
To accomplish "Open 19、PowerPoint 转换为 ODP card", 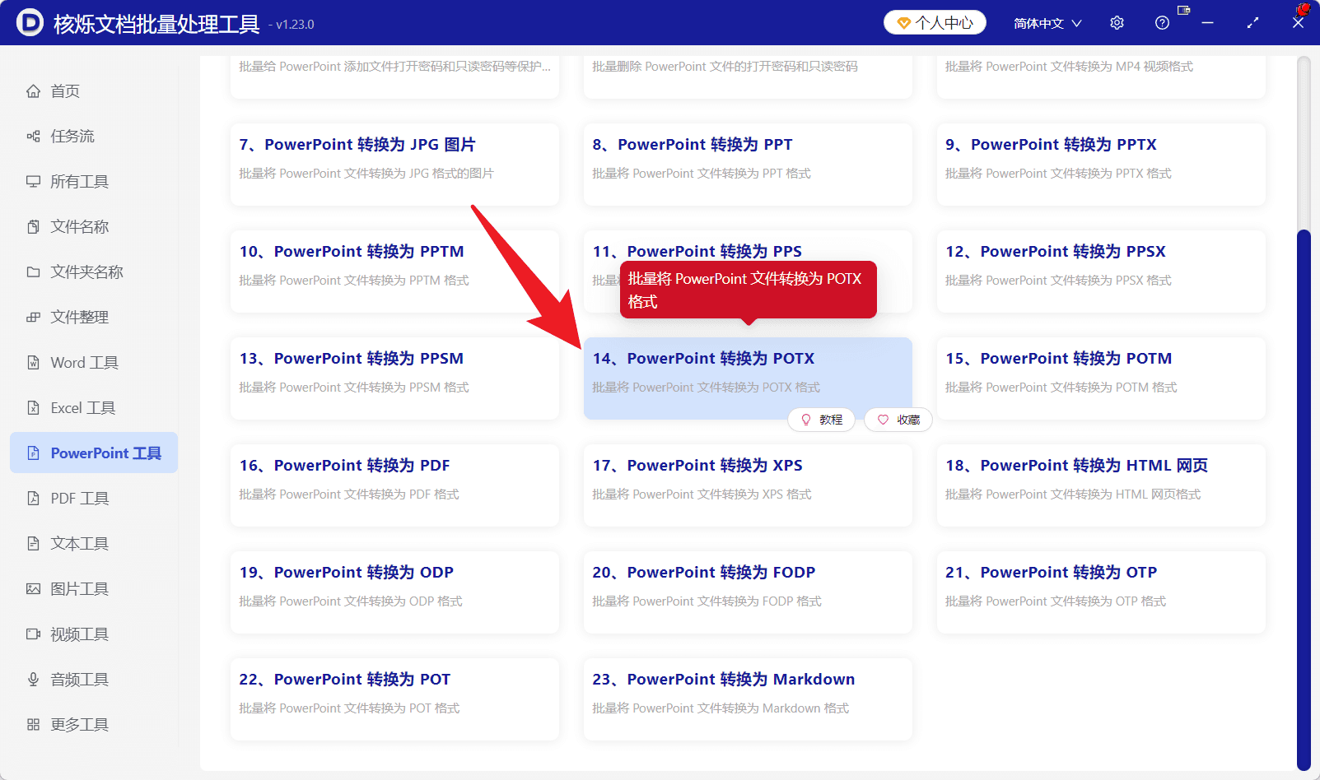I will (x=394, y=592).
